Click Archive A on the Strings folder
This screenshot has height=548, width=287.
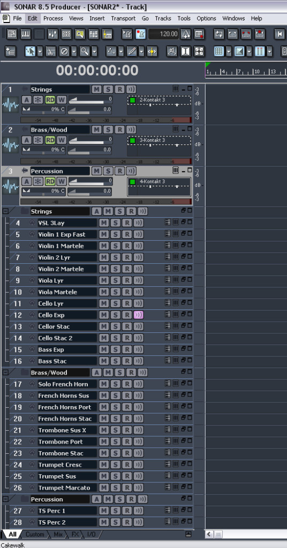[x=96, y=211]
